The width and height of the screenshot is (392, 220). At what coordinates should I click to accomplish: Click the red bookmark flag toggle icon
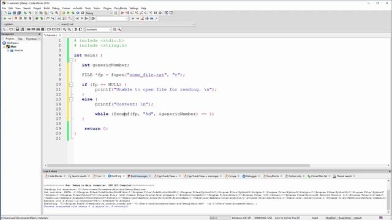click(16, 18)
